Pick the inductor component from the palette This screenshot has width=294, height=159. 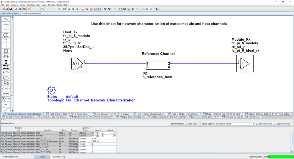[6, 30]
